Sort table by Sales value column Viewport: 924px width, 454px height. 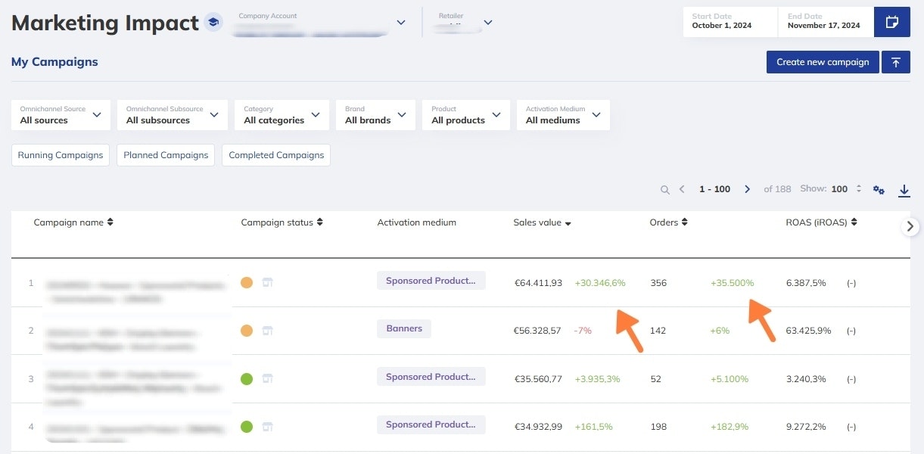(x=542, y=222)
